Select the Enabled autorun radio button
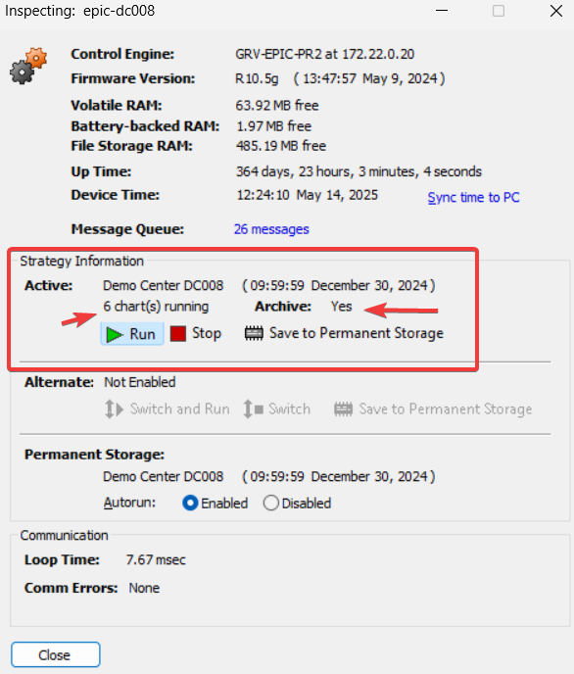 190,503
